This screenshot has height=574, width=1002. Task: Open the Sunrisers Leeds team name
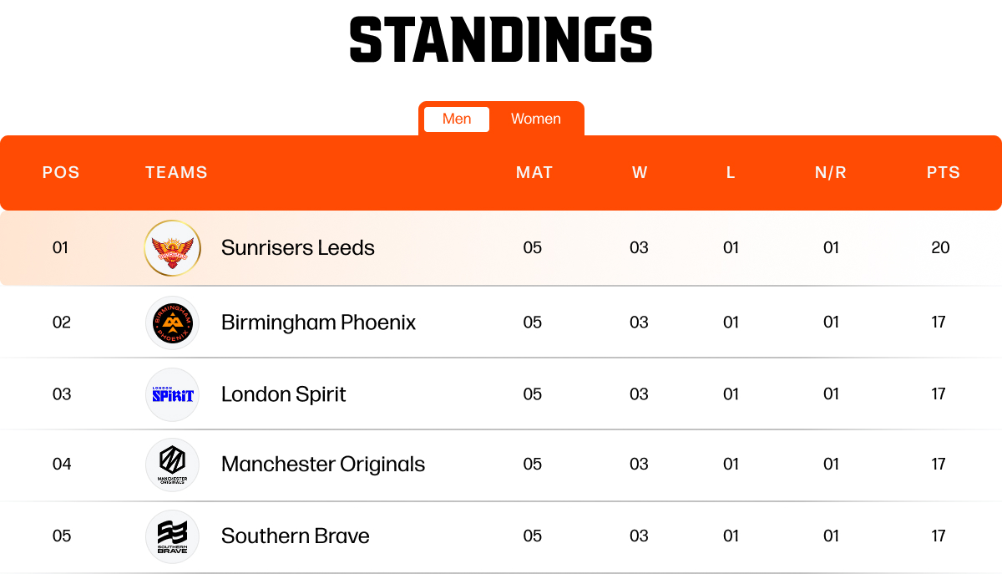click(297, 248)
